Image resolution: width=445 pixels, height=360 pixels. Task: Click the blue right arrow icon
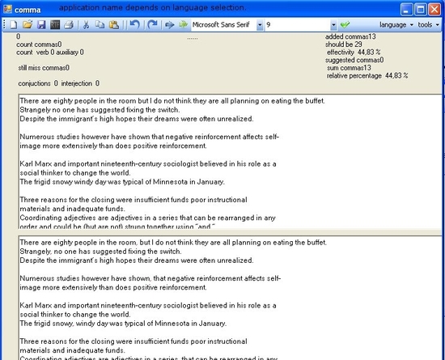click(169, 25)
